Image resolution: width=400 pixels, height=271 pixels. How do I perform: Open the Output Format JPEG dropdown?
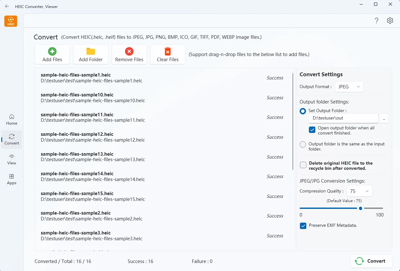coord(349,87)
